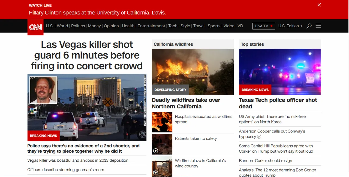
Task: Open the Politics section
Action: point(78,26)
